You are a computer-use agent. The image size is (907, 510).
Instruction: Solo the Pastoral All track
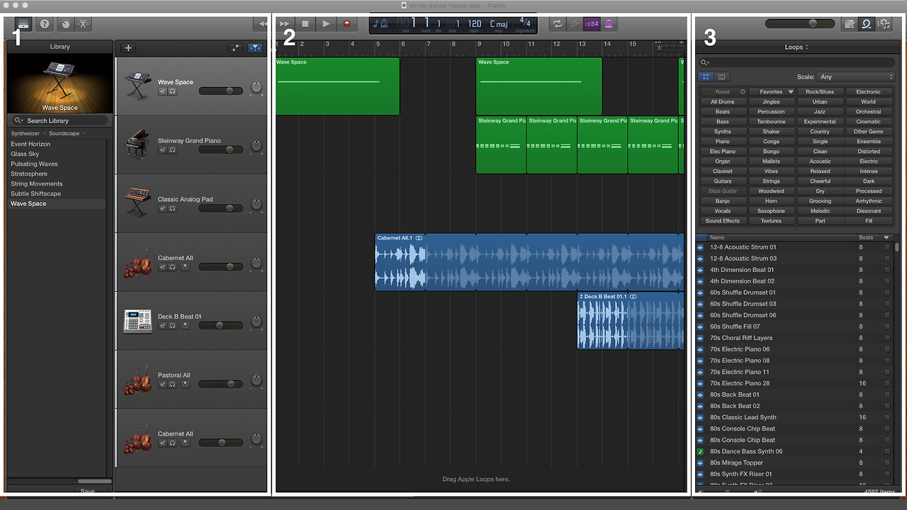click(x=172, y=385)
